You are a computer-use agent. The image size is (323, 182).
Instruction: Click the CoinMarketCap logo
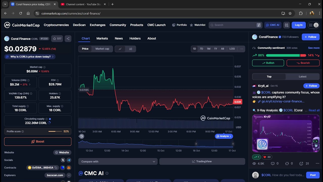click(x=22, y=25)
